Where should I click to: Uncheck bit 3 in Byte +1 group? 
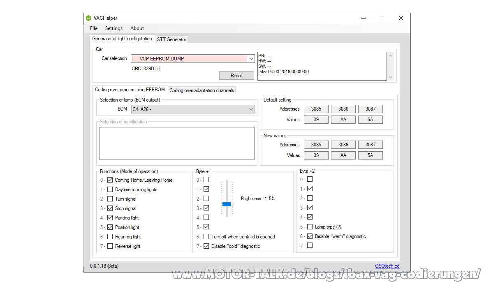206,208
